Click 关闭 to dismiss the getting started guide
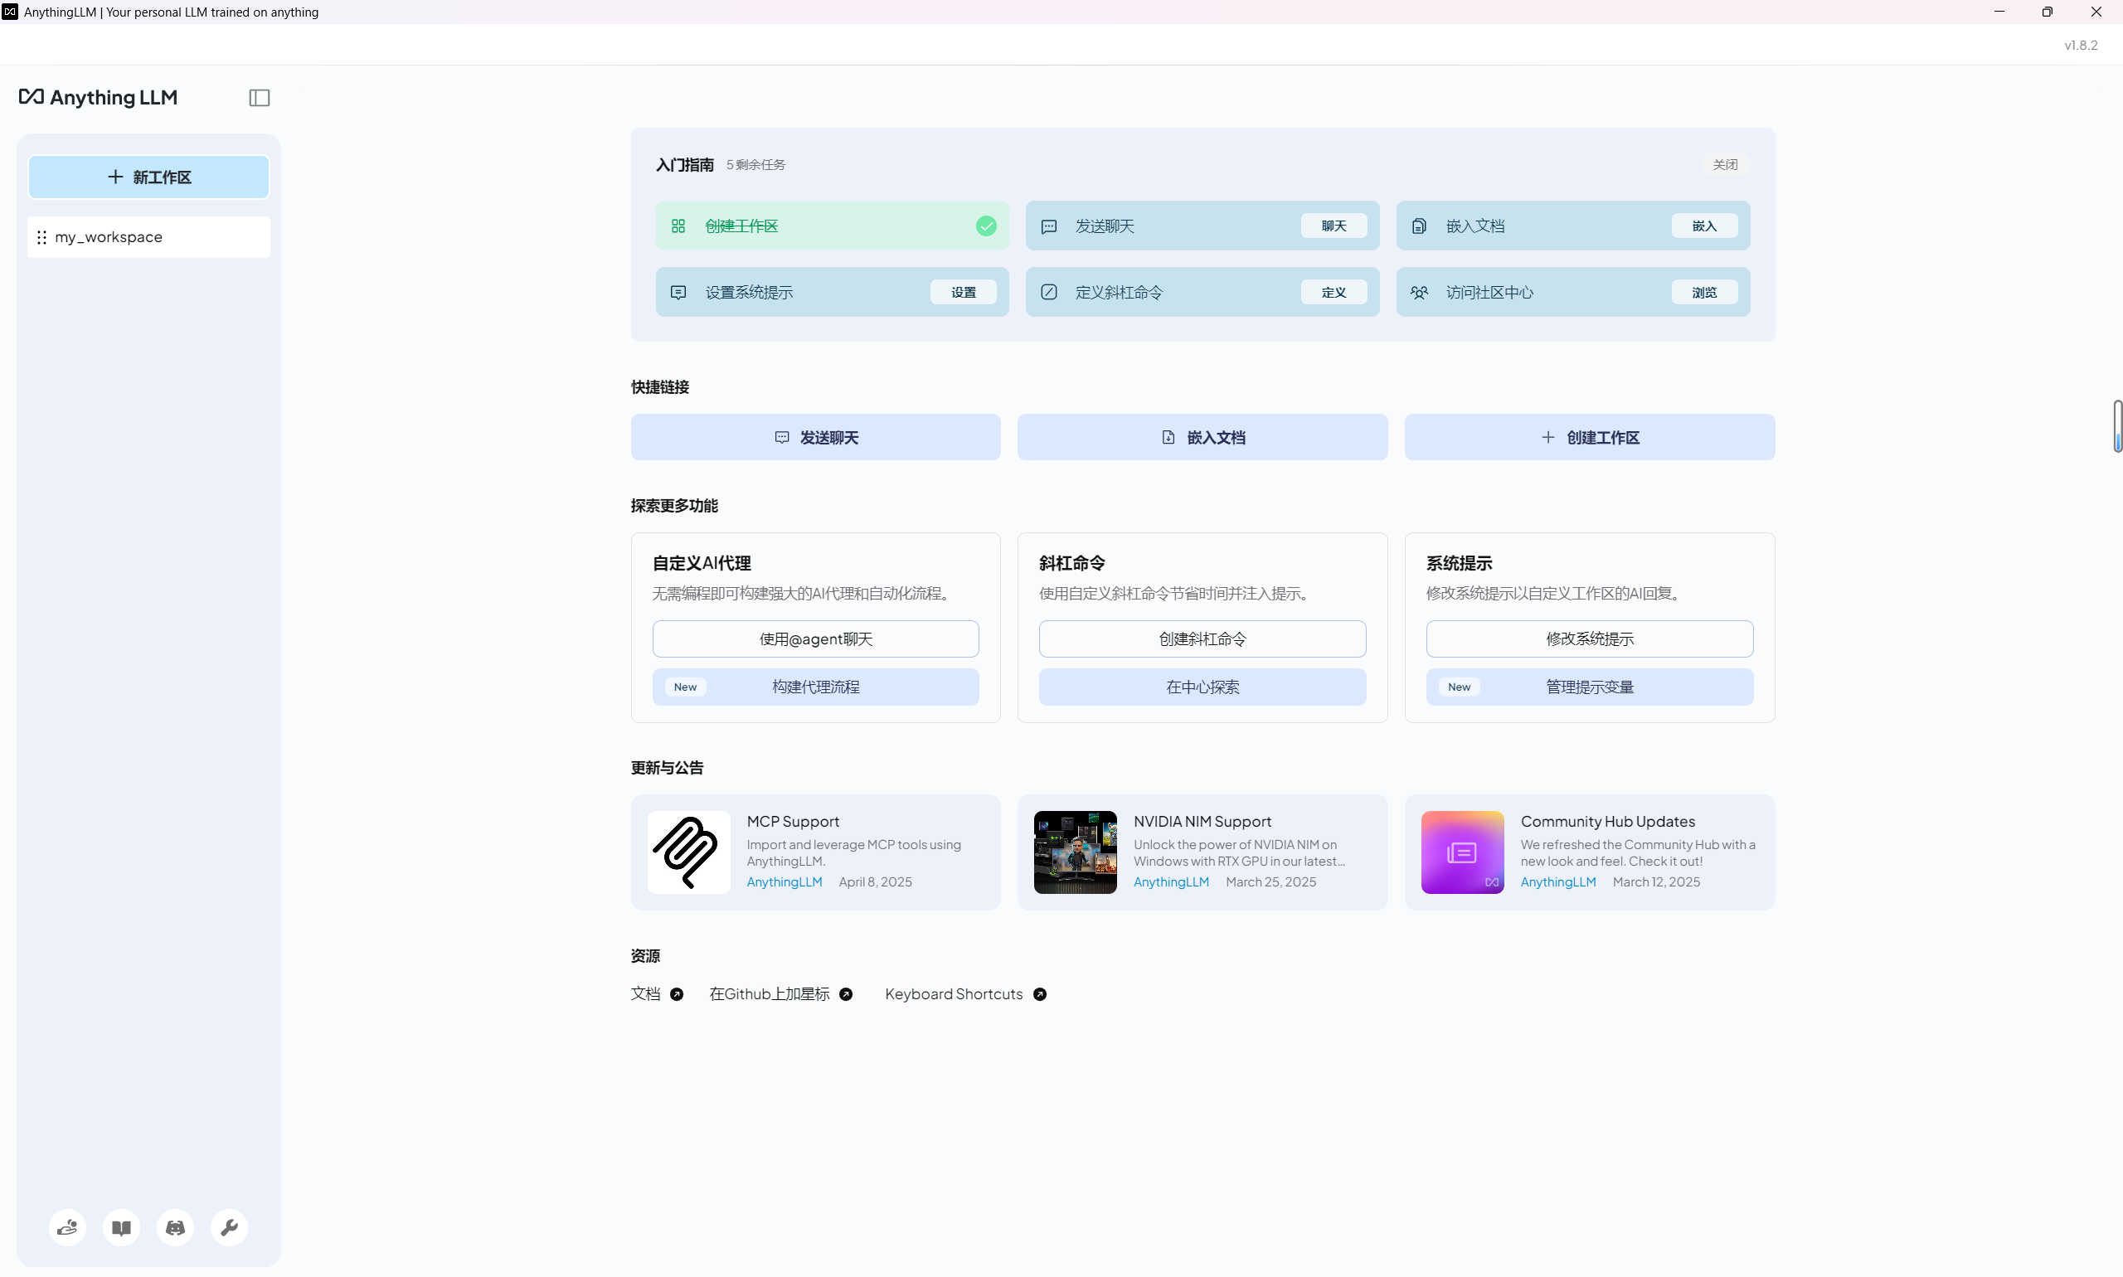This screenshot has height=1277, width=2123. tap(1725, 164)
